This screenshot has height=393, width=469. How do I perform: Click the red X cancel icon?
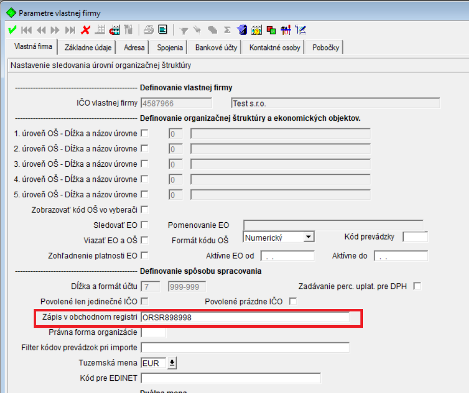coord(86,30)
